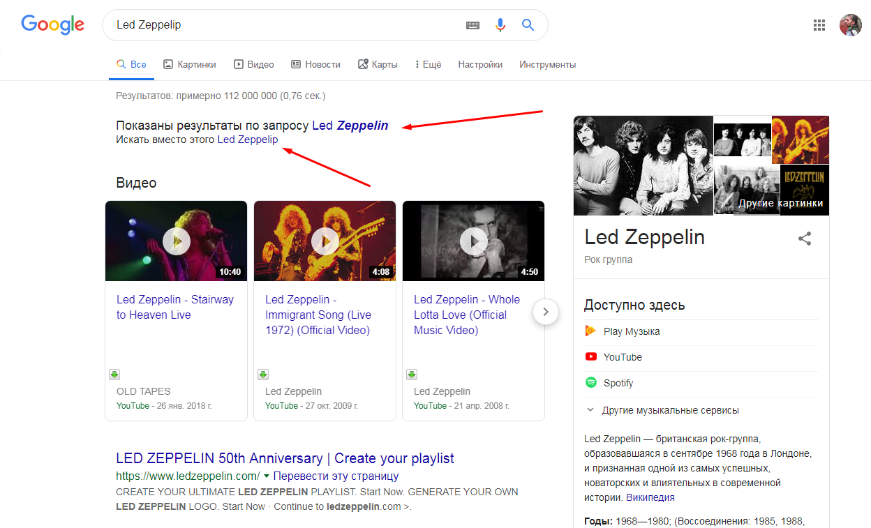
Task: Switch to the Видео tab
Action: 254,64
